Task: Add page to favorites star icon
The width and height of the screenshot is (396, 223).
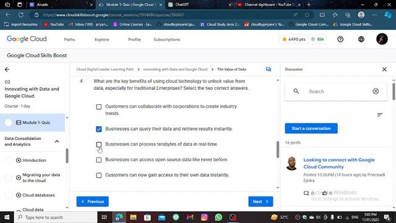Action: pos(307,15)
